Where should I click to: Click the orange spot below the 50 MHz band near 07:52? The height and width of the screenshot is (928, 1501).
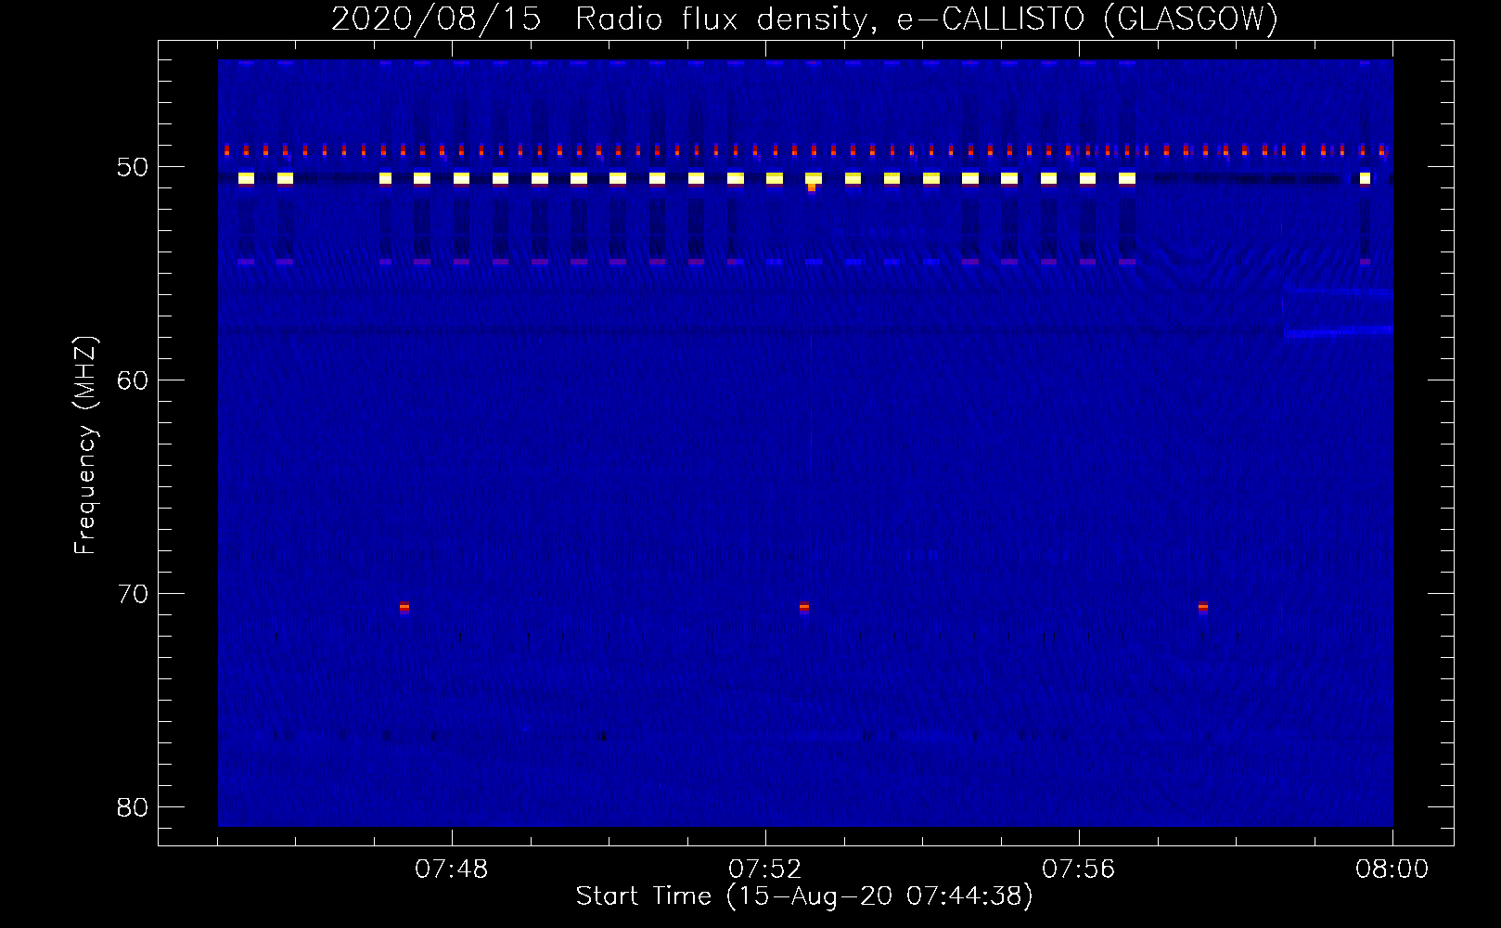[812, 188]
